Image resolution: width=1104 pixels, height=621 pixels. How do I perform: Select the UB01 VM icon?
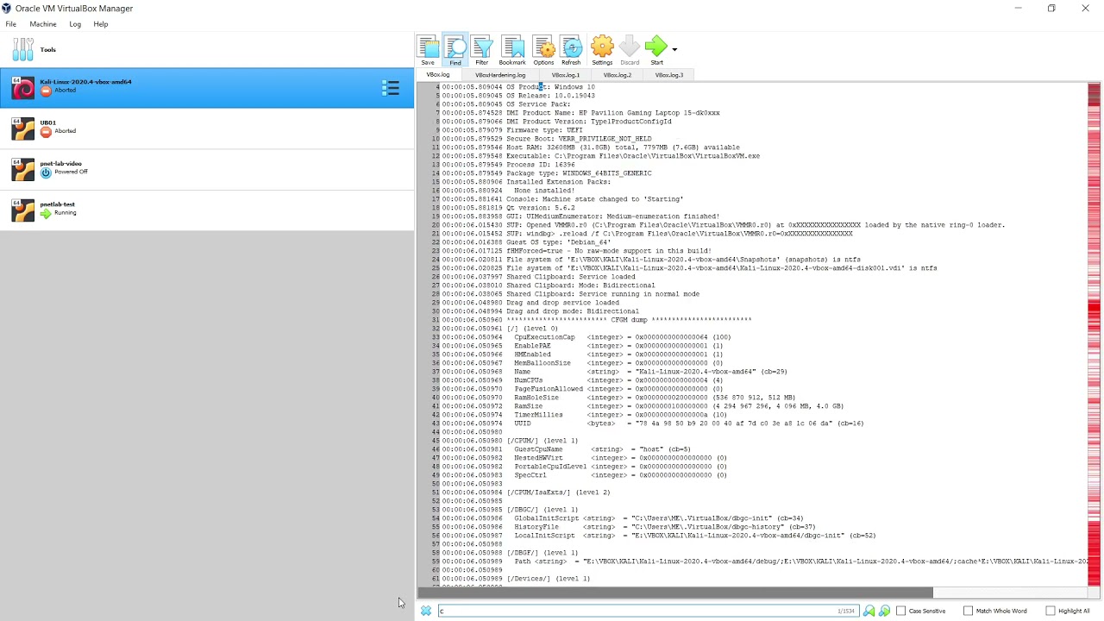(23, 129)
